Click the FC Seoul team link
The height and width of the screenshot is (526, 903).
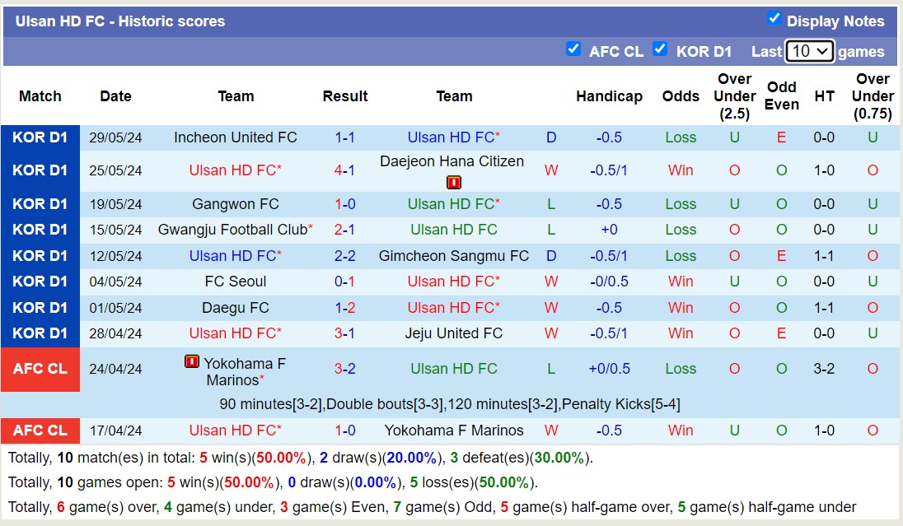236,282
